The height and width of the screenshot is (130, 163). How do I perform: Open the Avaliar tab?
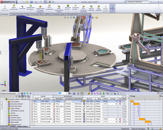(x=28, y=14)
